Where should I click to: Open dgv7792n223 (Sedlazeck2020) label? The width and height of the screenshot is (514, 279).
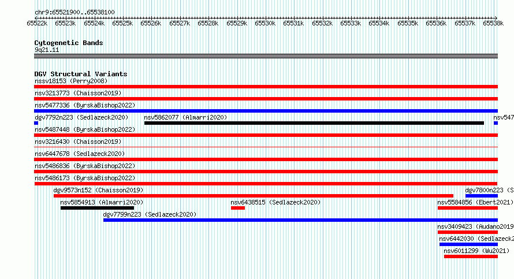[81, 117]
